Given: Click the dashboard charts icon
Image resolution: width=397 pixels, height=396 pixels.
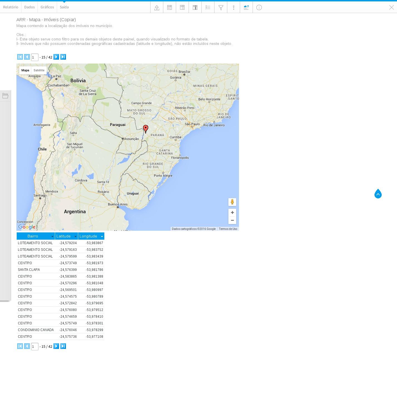Looking at the screenshot, I should click(x=246, y=8).
